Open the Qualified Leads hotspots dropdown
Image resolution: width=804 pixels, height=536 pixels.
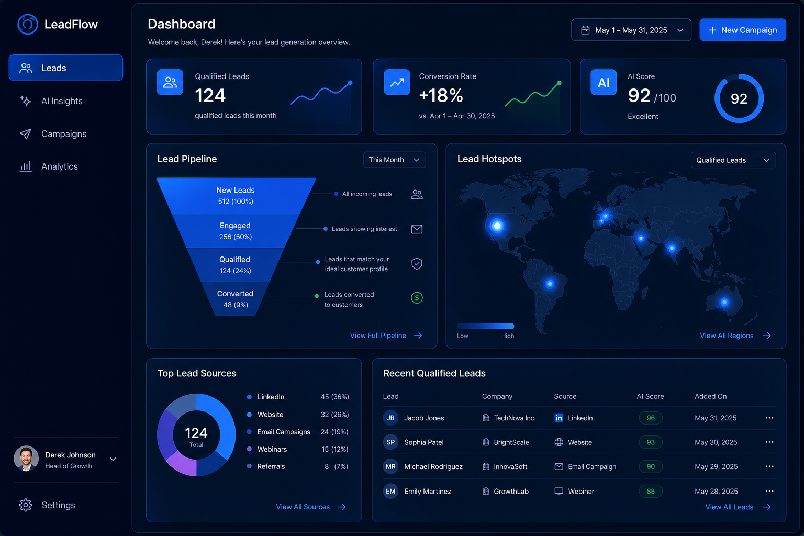pyautogui.click(x=733, y=160)
